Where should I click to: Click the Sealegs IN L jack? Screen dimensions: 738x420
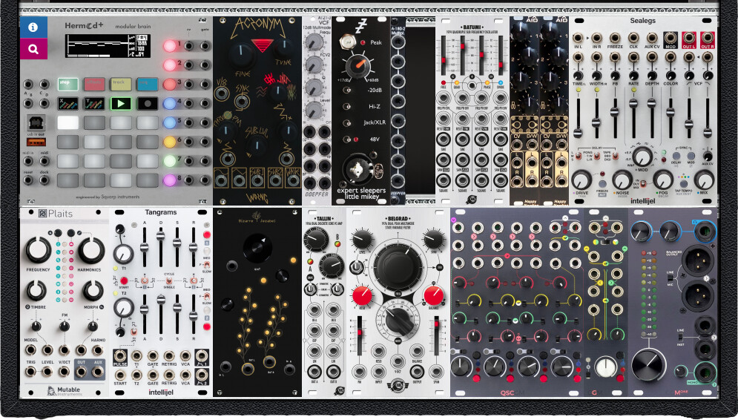coord(578,38)
